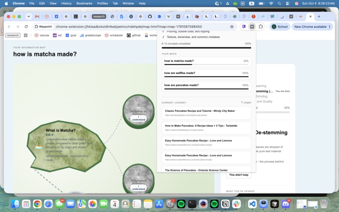Open the History menu
The height and width of the screenshot is (212, 339).
click(66, 3)
